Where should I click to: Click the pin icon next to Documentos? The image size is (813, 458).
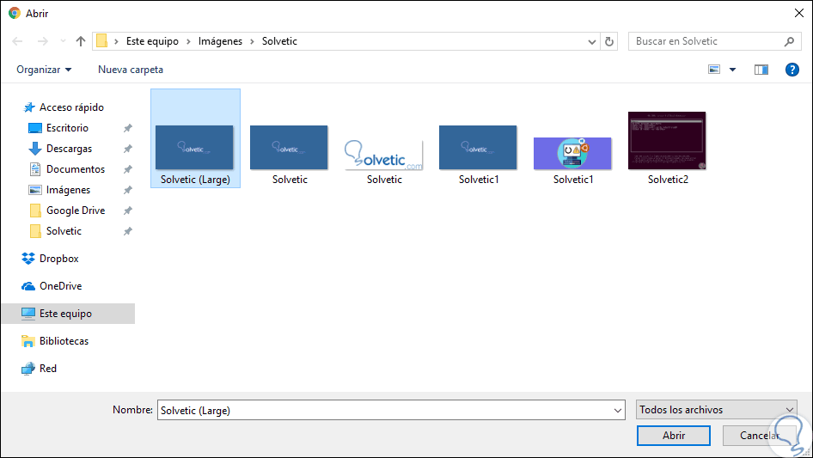[127, 169]
